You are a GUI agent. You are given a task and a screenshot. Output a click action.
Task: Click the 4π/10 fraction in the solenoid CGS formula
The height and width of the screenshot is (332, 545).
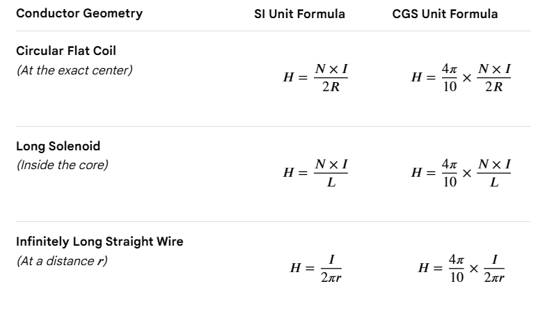tap(450, 173)
